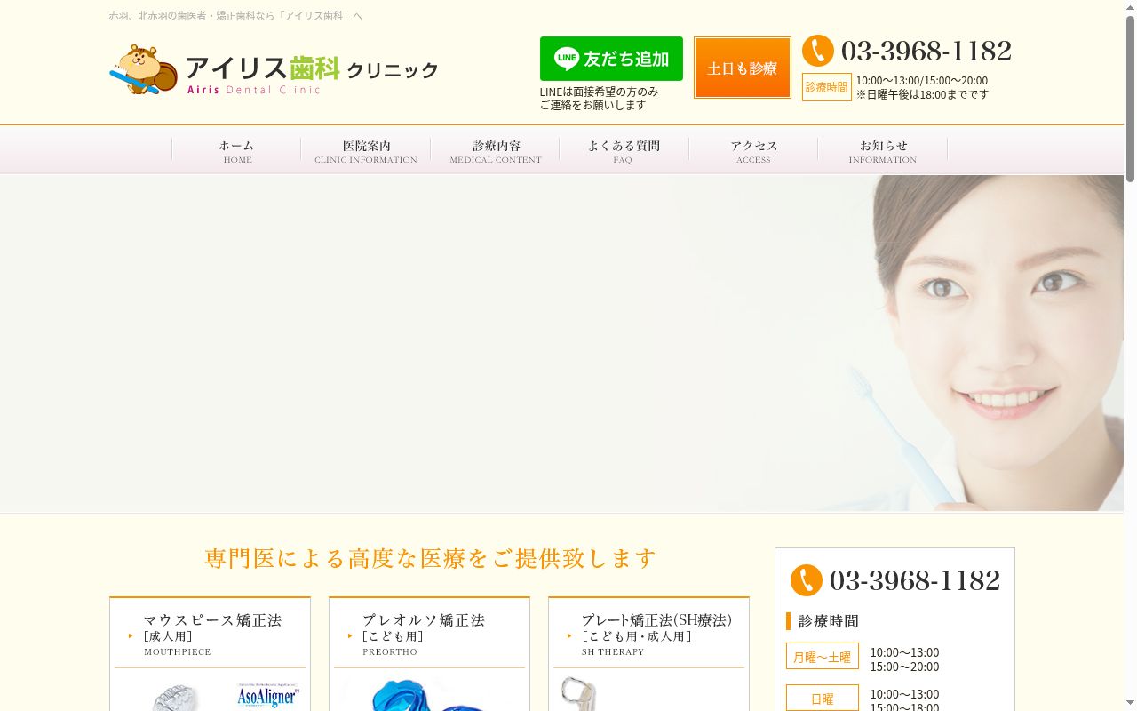The image size is (1137, 711).
Task: Go to the アクセス Access page
Action: pos(753,150)
